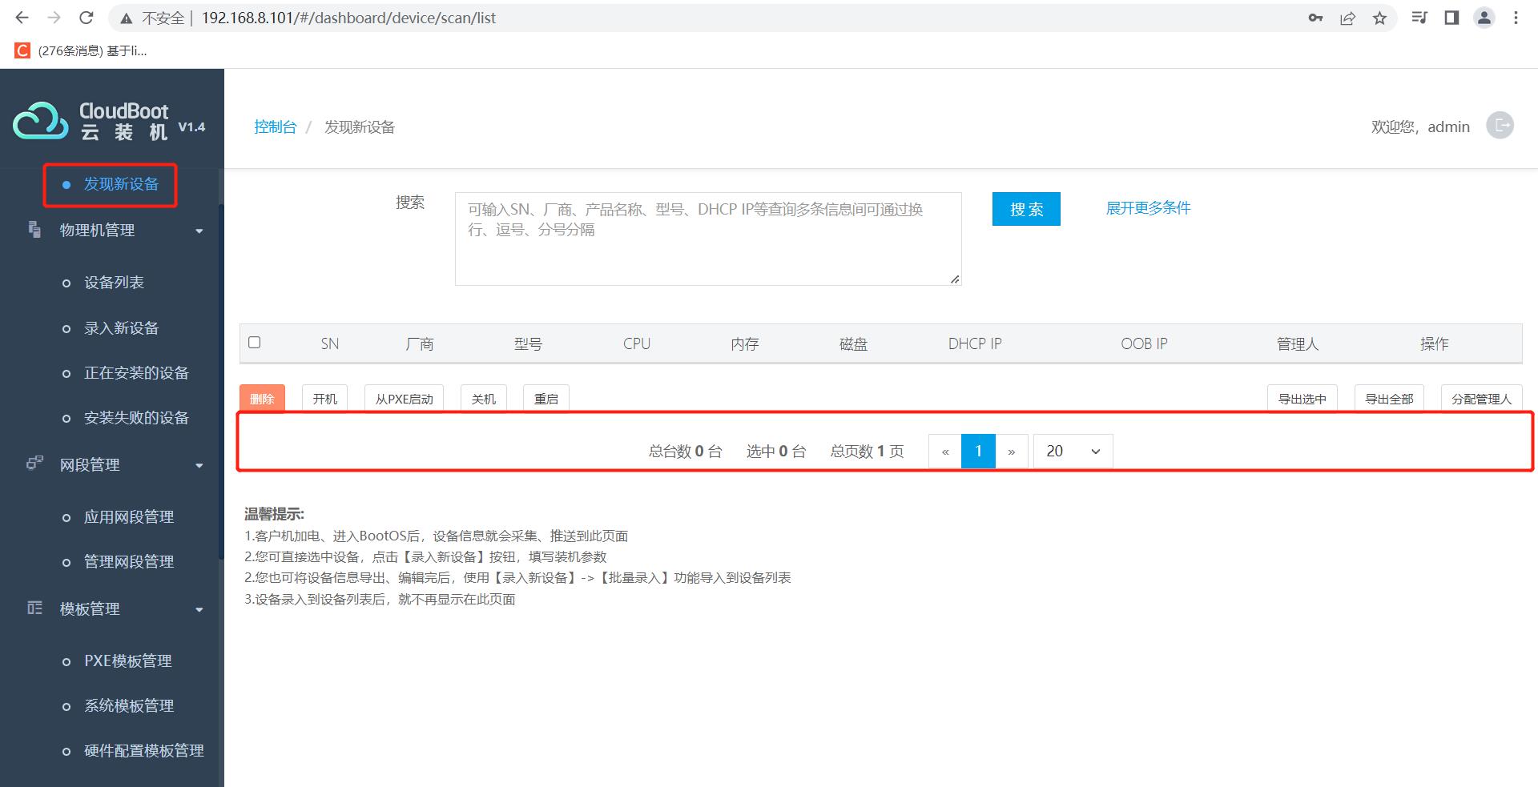Click the 欢迎您, admin text

click(x=1420, y=126)
